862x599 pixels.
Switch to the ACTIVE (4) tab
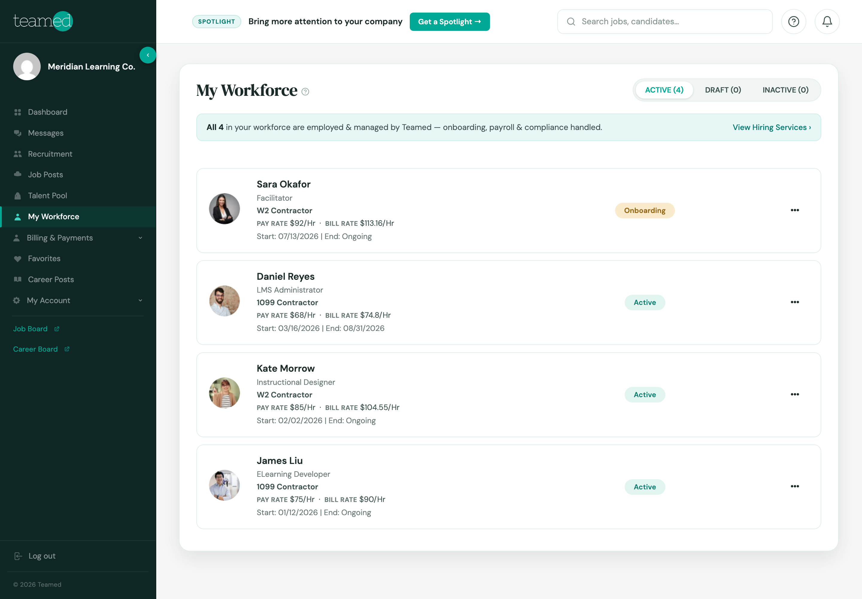point(664,90)
